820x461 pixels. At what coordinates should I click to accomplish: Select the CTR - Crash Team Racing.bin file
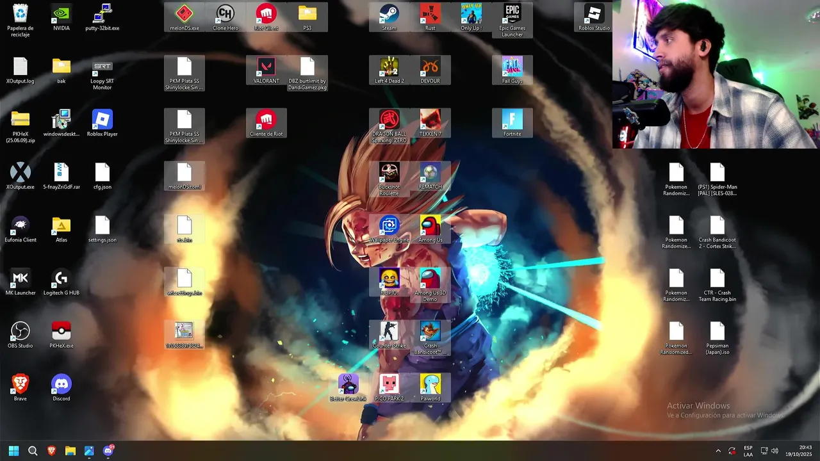[x=717, y=285]
